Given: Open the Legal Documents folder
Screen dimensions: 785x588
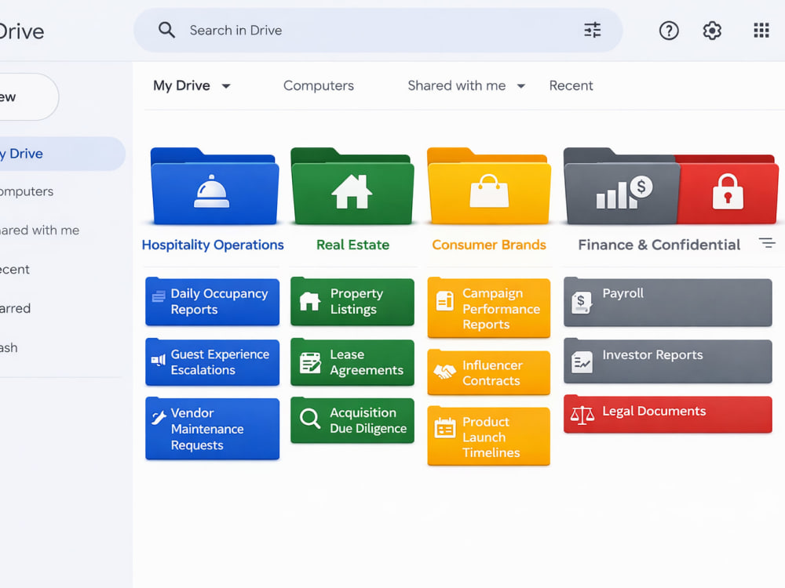Looking at the screenshot, I should pos(668,414).
